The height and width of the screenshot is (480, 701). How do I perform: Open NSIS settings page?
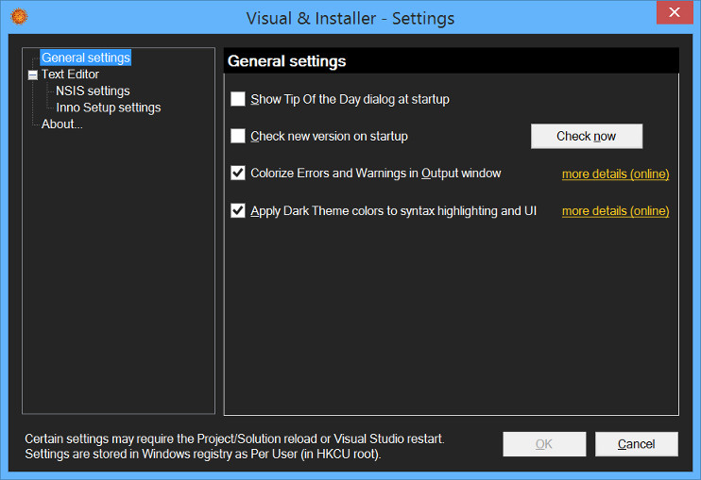tap(93, 91)
